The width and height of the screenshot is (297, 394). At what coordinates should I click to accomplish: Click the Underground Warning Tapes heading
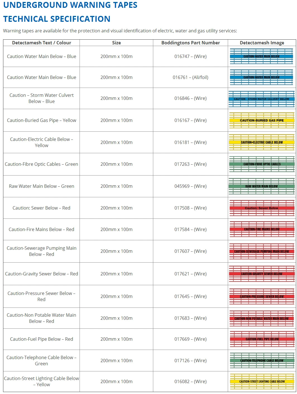(x=70, y=5)
